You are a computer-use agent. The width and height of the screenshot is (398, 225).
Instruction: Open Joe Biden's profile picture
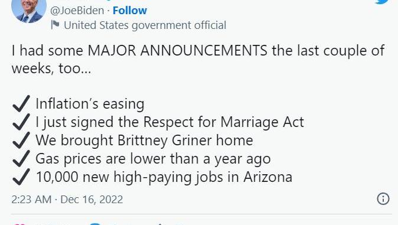[x=29, y=10]
